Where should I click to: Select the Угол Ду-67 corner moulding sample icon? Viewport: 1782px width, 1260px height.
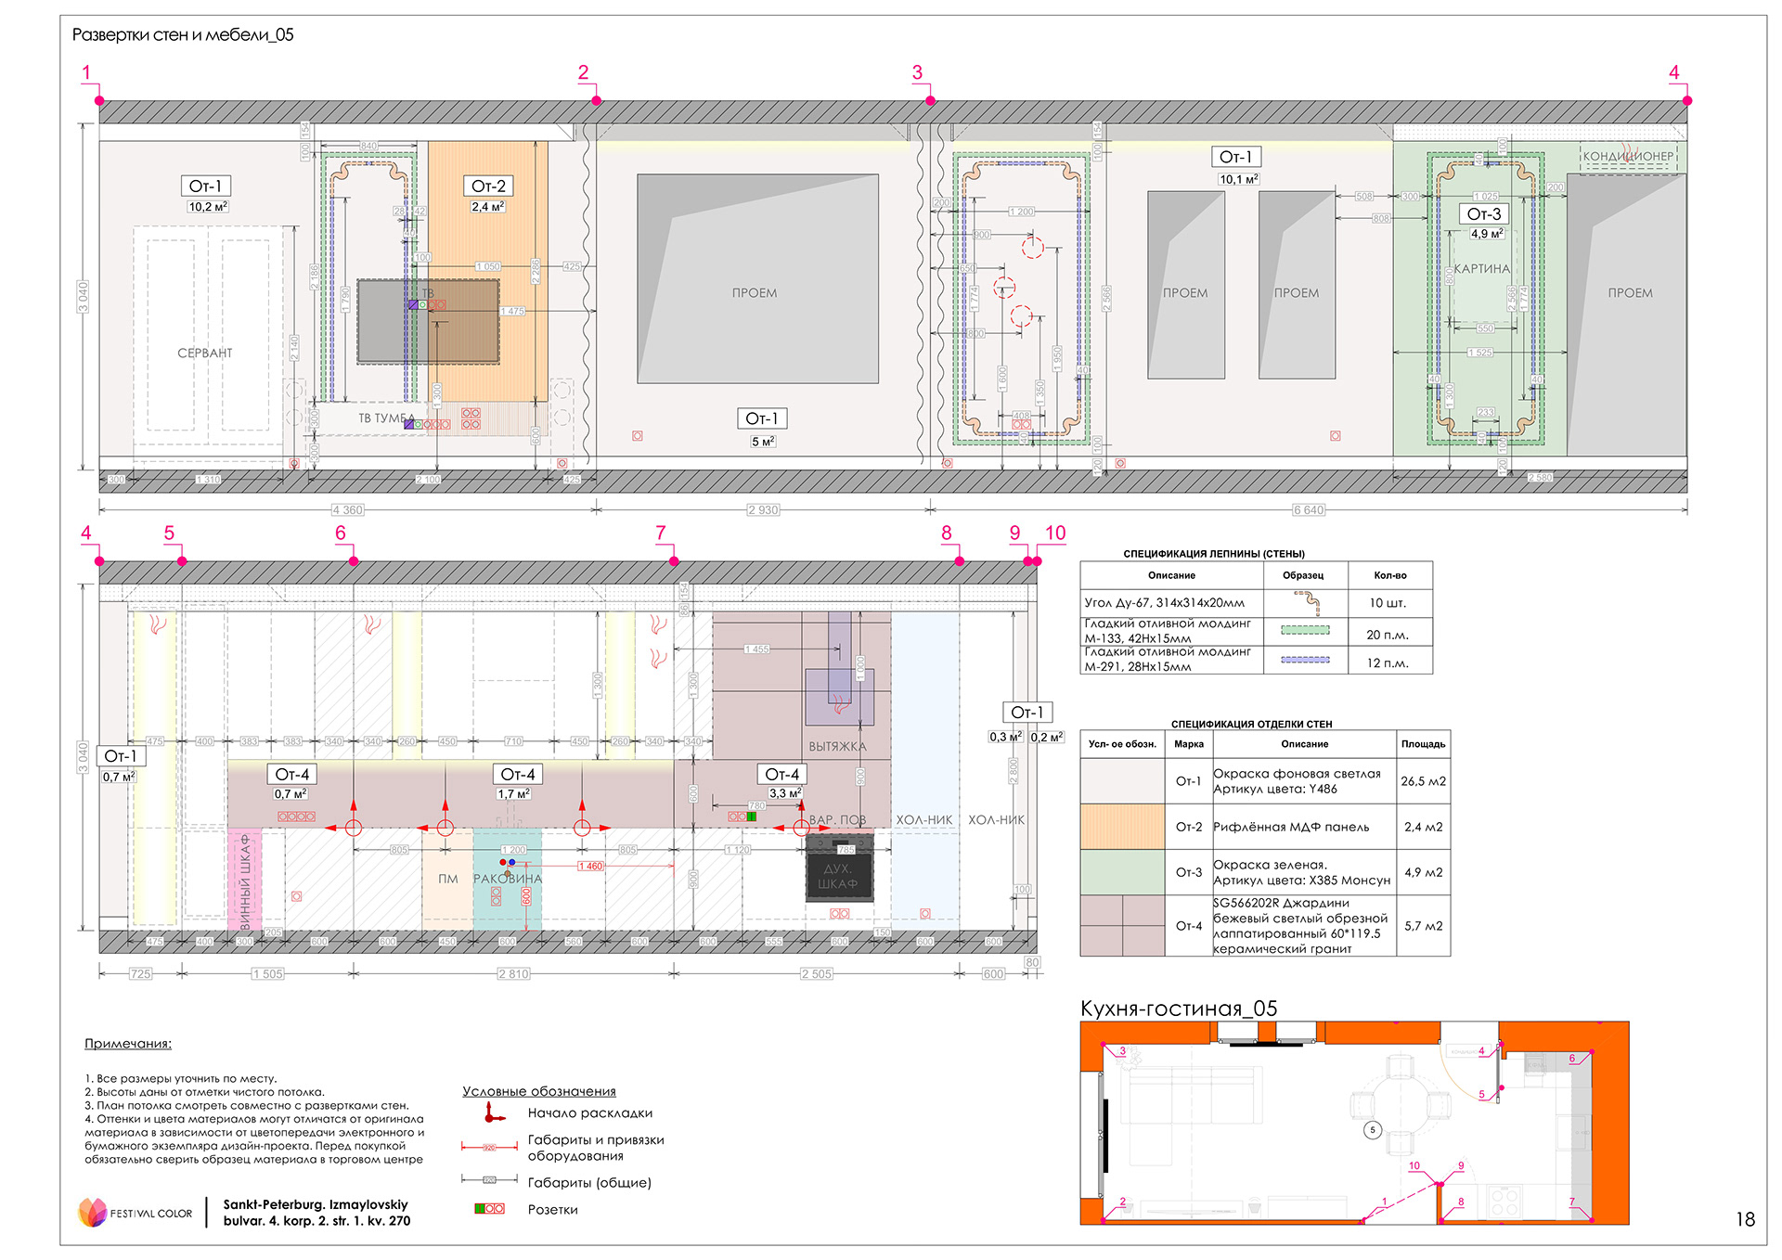[1306, 603]
